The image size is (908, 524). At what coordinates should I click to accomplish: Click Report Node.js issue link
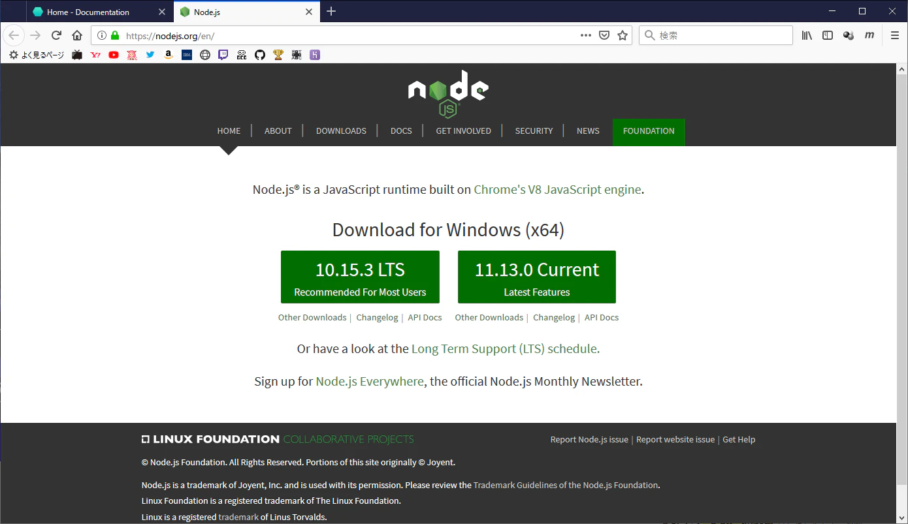[x=589, y=440]
